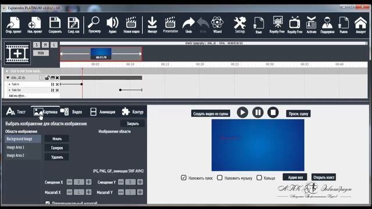Screen dimensions: 372x209
Task: Select Fade In end keyframe dot
Action: pos(81,84)
